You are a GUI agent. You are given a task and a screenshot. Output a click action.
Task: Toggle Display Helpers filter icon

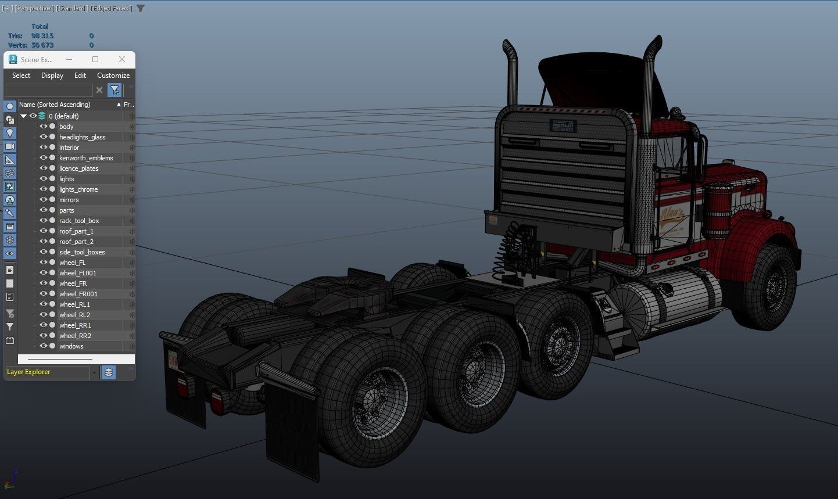[10, 160]
